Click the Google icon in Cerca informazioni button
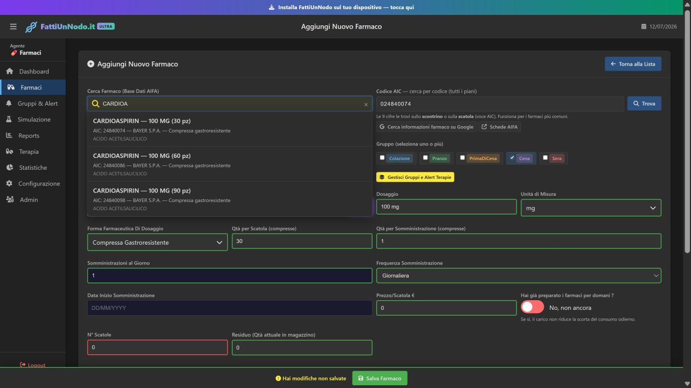 click(382, 127)
